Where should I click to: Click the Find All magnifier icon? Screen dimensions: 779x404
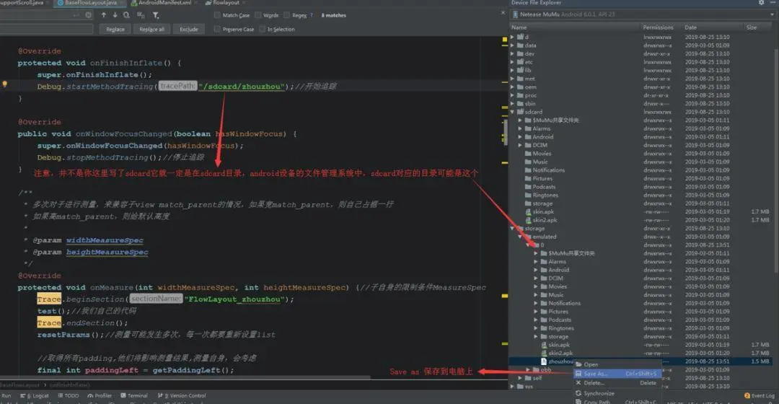tap(127, 15)
